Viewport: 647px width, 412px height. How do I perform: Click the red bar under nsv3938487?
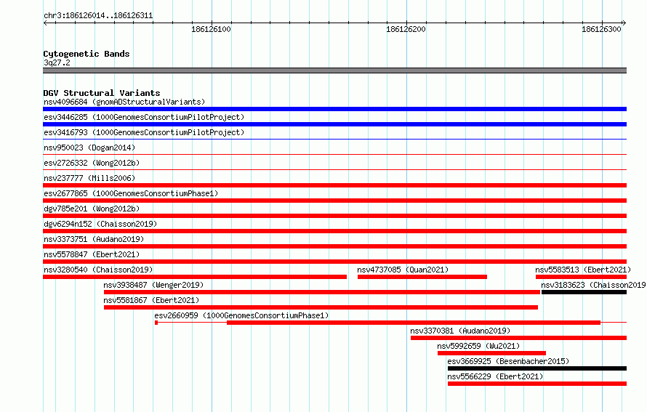click(322, 292)
